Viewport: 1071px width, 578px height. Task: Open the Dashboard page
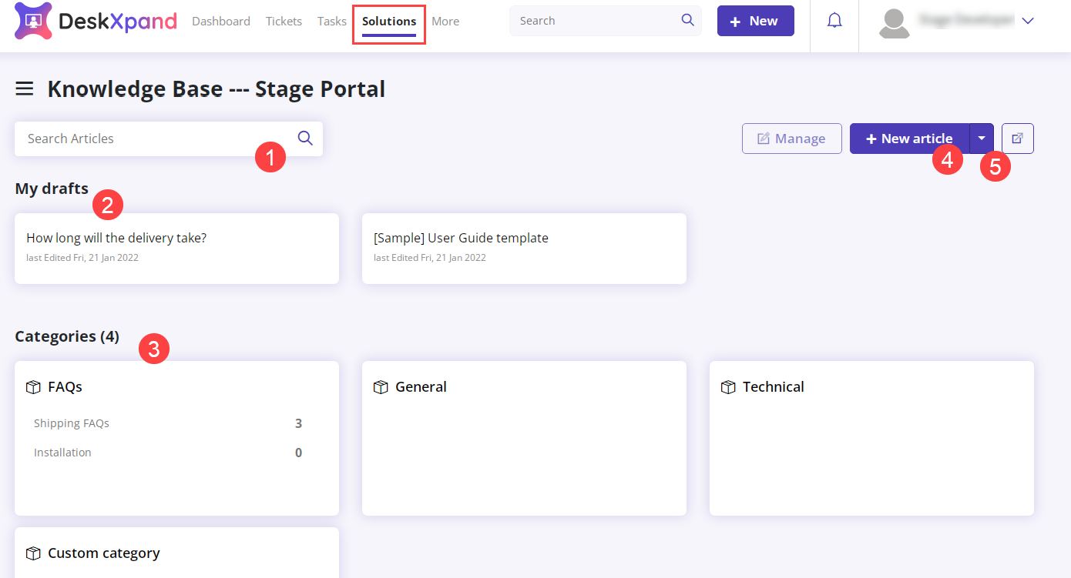220,21
